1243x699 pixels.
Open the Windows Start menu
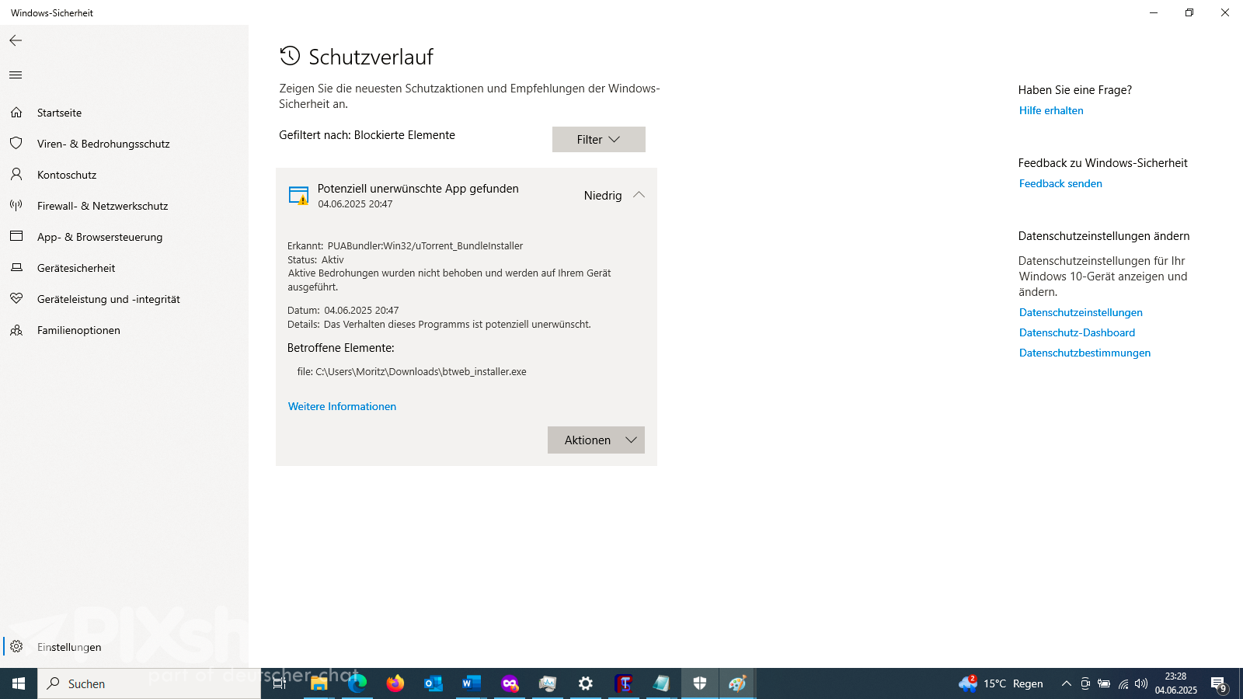[19, 683]
